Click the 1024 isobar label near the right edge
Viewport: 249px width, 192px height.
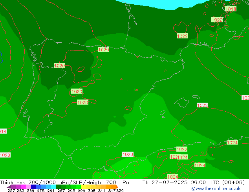tap(232, 142)
